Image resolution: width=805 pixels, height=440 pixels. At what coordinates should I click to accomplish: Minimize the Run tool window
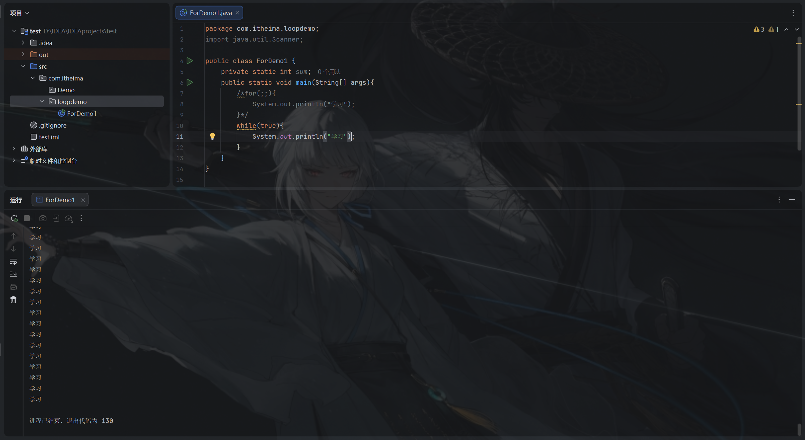click(792, 200)
